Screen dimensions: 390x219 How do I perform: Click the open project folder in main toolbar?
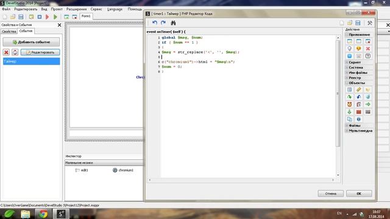tap(13, 17)
